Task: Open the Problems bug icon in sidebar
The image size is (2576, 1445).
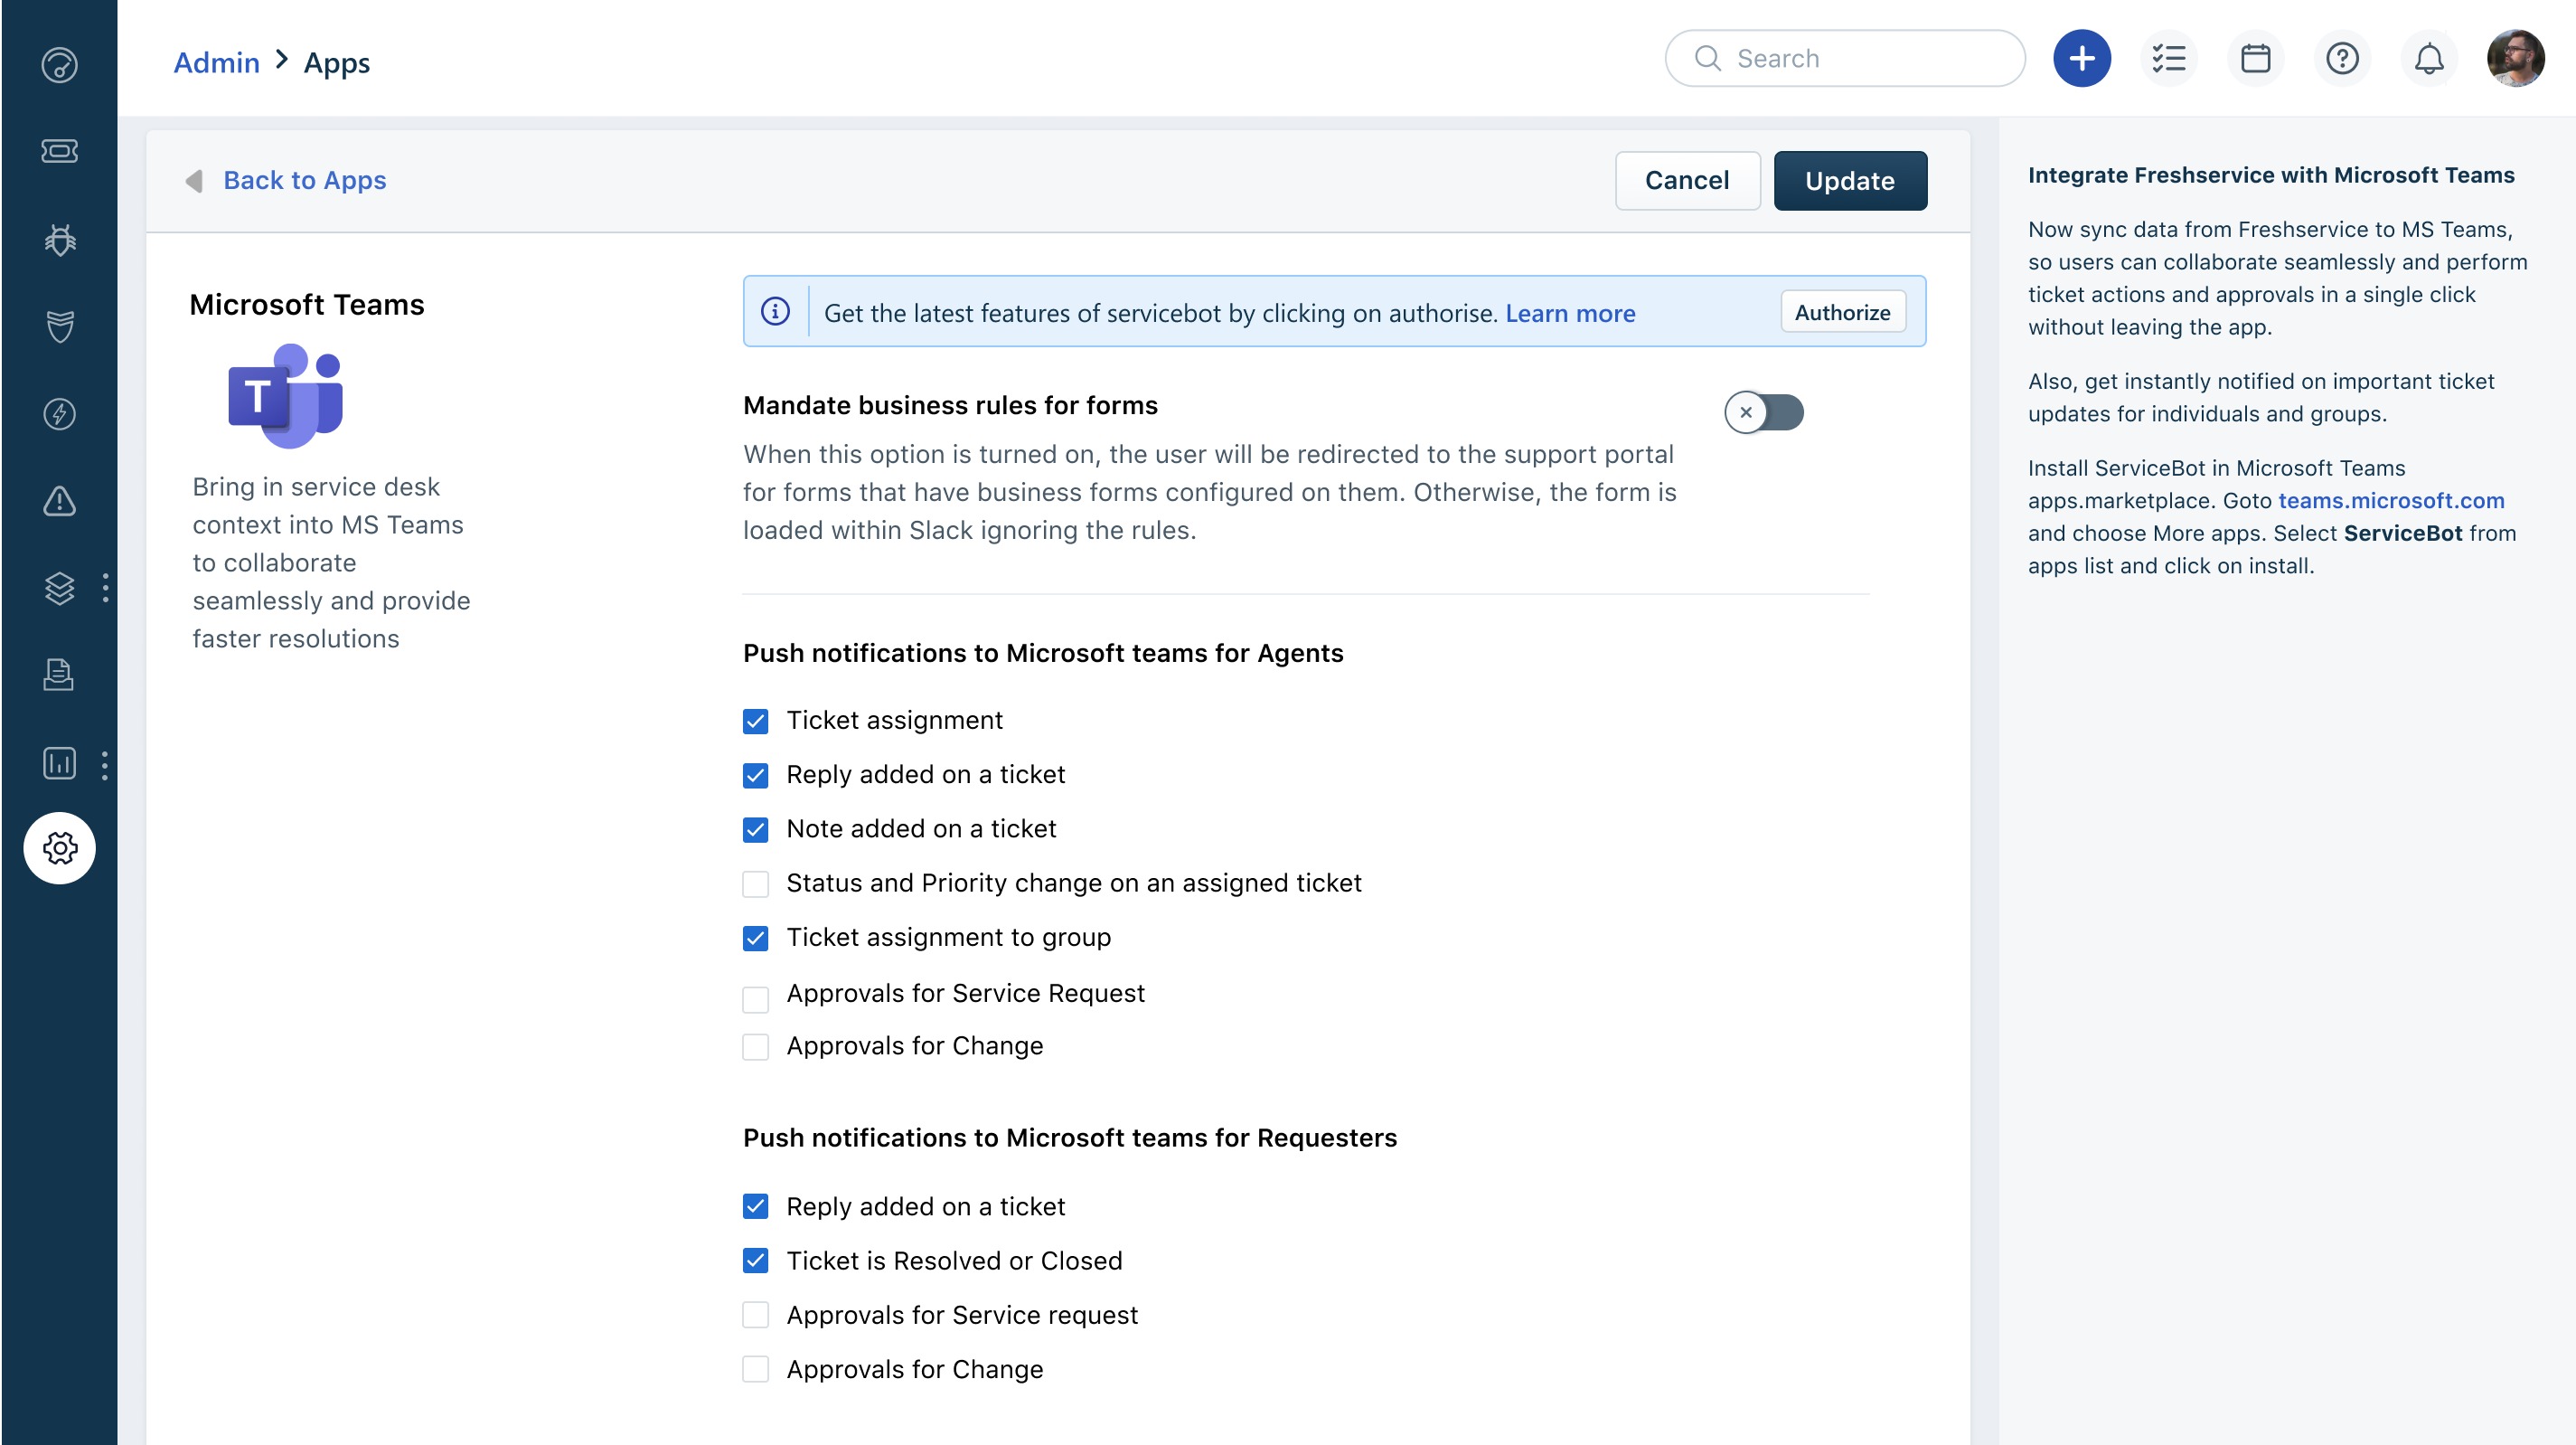Action: coord(59,239)
